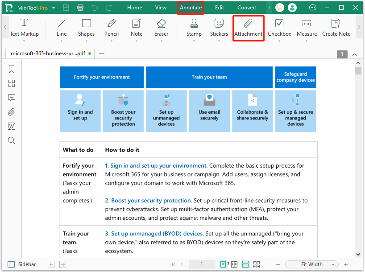Show page thumbnails panel in sidebar
Image resolution: width=365 pixels, height=272 pixels.
(x=12, y=83)
